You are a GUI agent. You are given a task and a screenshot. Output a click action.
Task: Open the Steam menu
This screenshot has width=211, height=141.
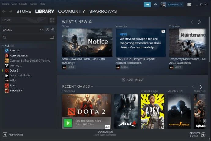(6, 4)
